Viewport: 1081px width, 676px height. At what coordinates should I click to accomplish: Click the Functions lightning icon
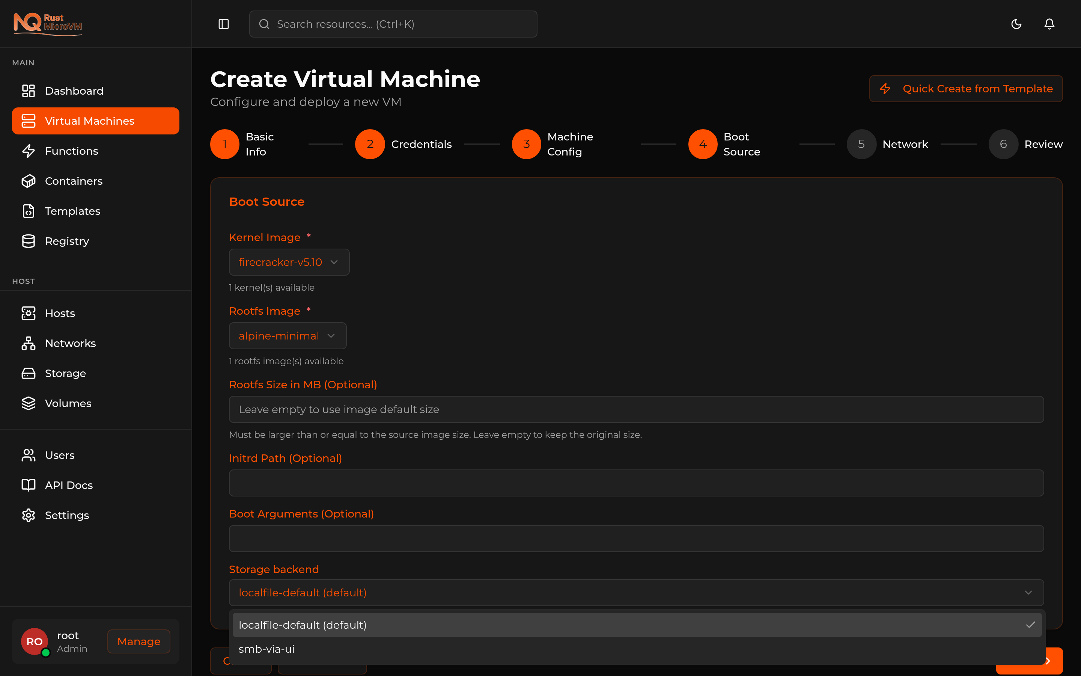29,151
